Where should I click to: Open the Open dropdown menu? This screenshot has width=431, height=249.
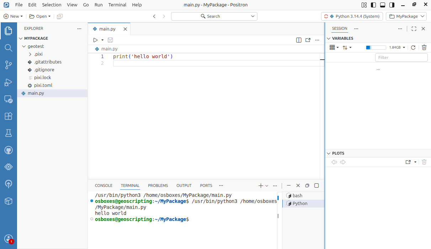pos(40,16)
